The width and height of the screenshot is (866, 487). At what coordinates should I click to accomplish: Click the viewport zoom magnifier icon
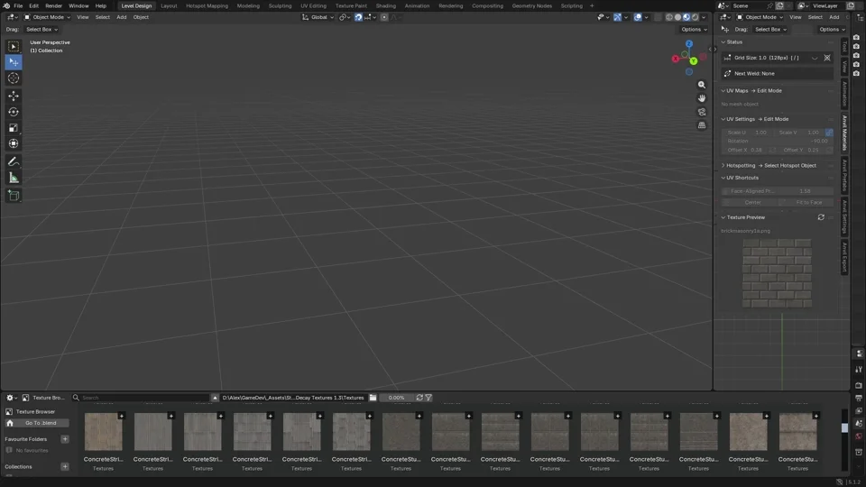coord(702,85)
